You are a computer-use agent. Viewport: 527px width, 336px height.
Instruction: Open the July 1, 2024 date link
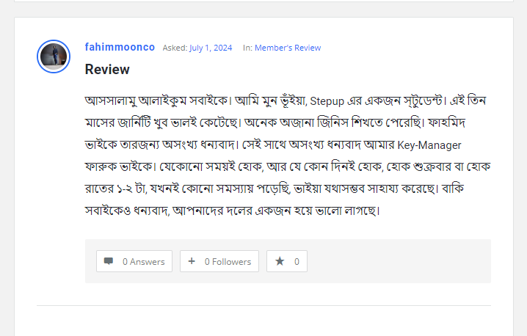211,48
